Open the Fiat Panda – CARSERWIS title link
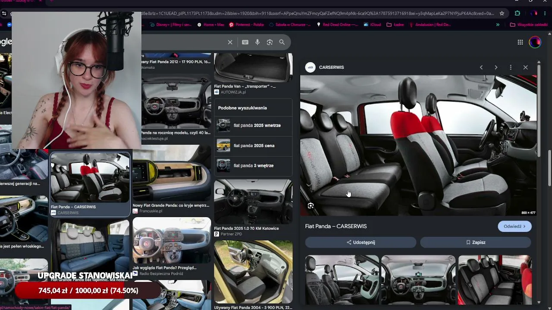Viewport: 552px width, 310px height. [x=336, y=226]
